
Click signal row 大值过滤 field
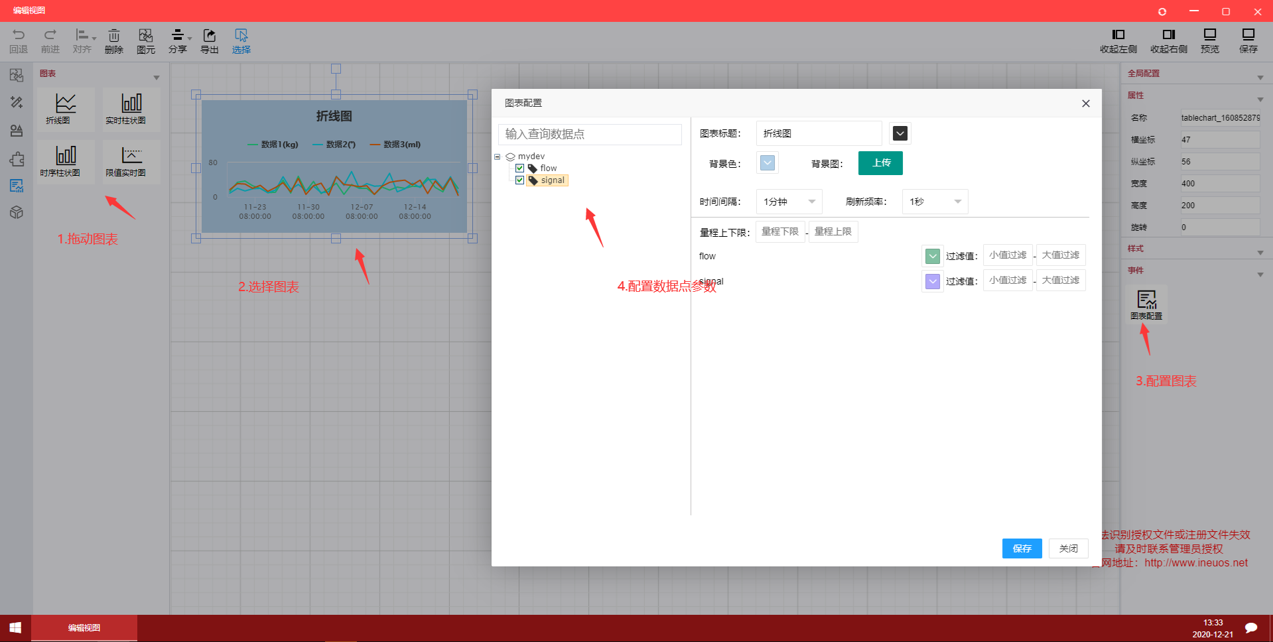tap(1061, 281)
